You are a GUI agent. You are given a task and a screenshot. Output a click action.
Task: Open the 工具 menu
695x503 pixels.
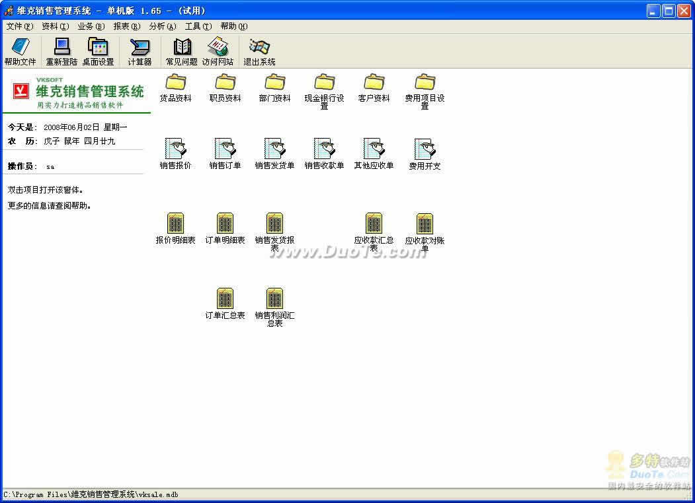pyautogui.click(x=198, y=26)
